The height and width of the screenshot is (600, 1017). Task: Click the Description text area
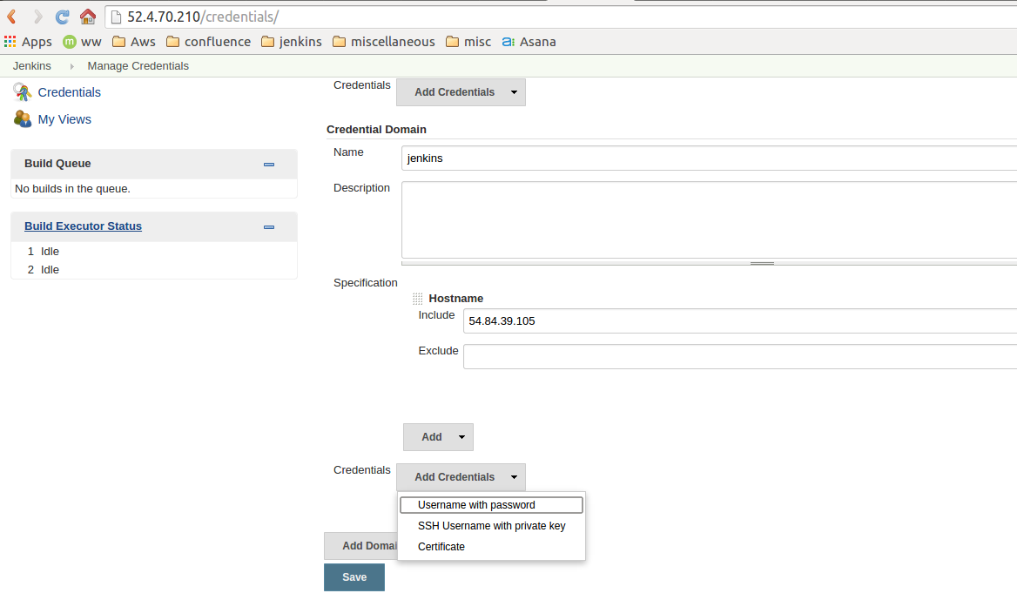click(x=709, y=220)
